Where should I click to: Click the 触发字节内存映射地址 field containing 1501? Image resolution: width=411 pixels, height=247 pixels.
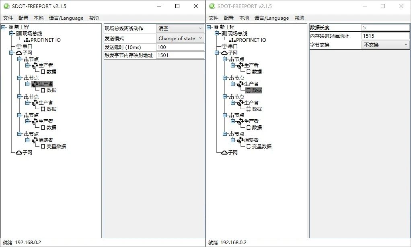(180, 55)
